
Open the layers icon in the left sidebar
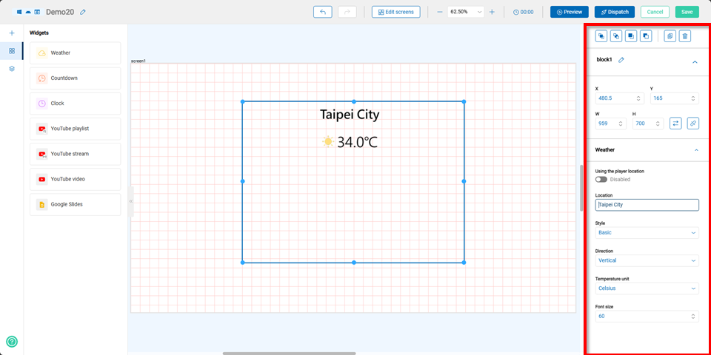12,69
